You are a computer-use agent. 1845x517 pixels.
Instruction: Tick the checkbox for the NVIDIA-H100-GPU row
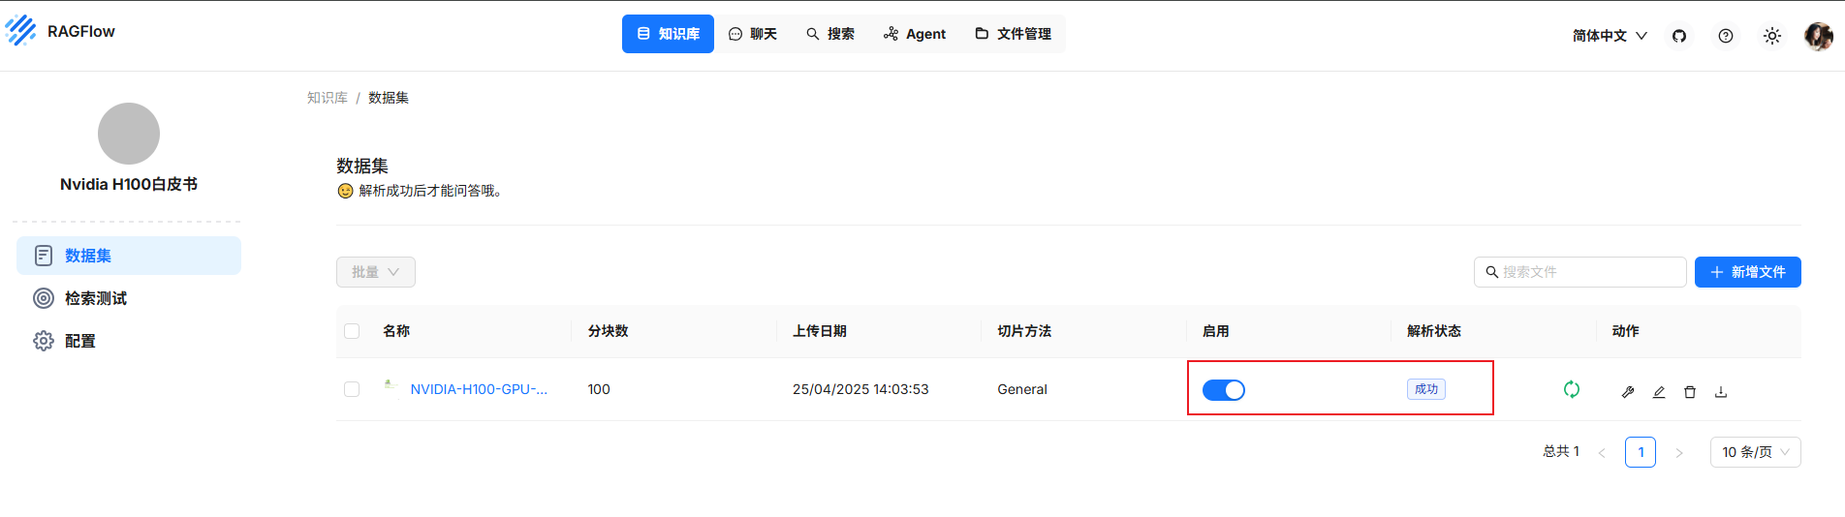[352, 389]
